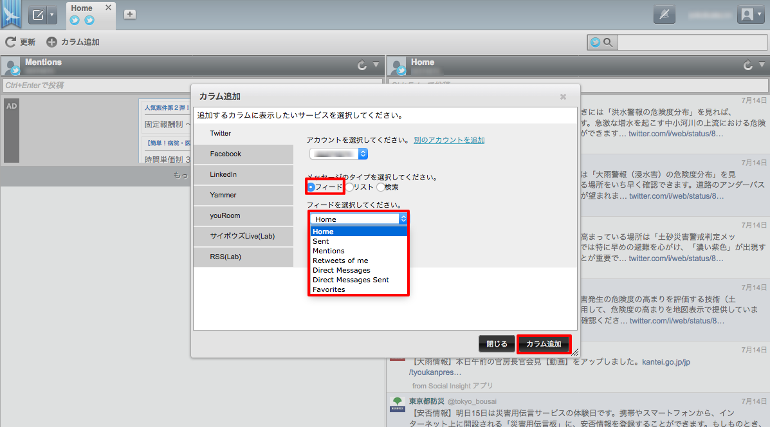Click the pin icon in top bar
This screenshot has height=427, width=770.
[x=665, y=14]
